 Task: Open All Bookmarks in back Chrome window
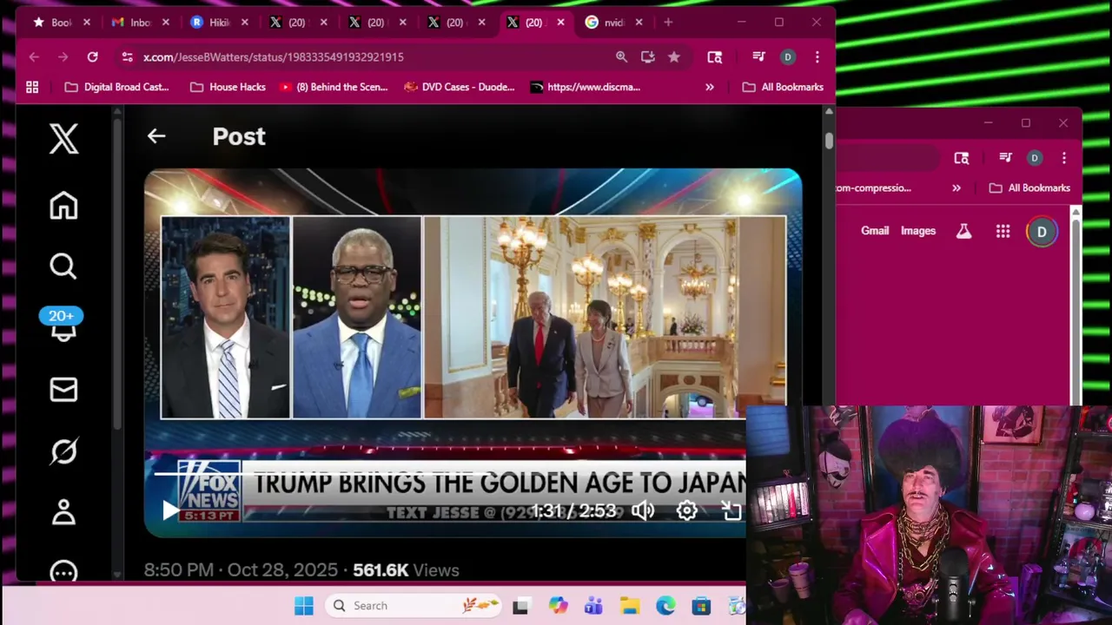click(x=1029, y=187)
